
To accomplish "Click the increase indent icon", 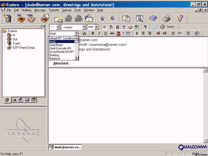I will click(158, 33).
